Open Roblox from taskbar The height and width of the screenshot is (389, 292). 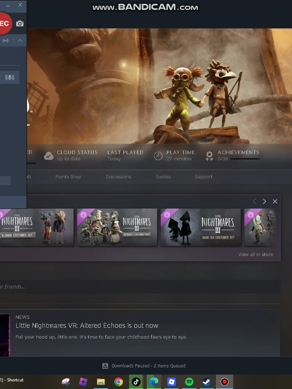171,382
